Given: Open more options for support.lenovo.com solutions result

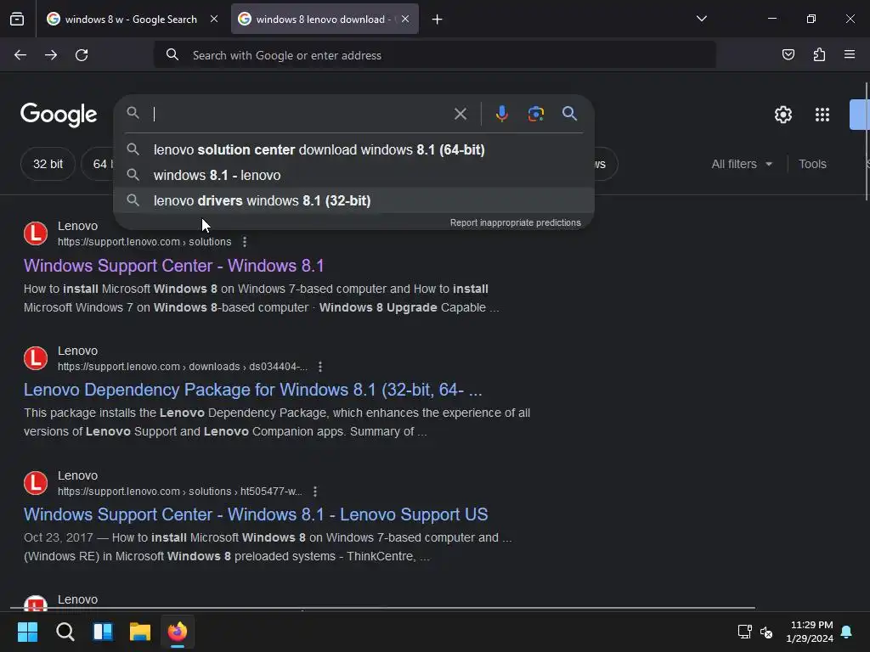Looking at the screenshot, I should pos(245,242).
